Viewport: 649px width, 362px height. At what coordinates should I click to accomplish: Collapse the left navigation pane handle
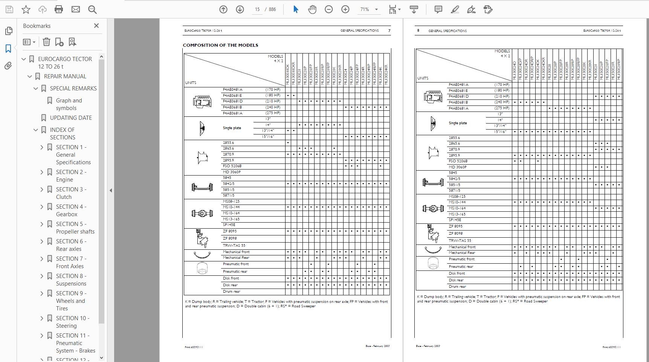111,190
